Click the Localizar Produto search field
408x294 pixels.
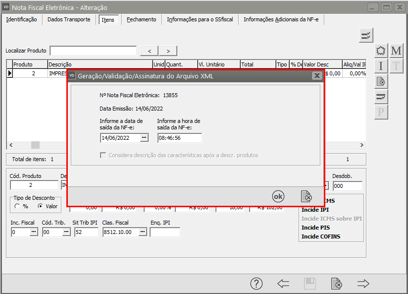coord(93,51)
